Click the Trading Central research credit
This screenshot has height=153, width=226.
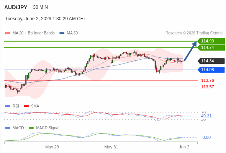(x=194, y=33)
